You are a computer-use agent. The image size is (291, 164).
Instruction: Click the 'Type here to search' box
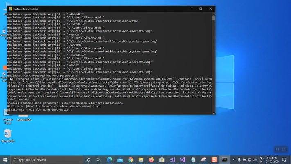(47, 160)
